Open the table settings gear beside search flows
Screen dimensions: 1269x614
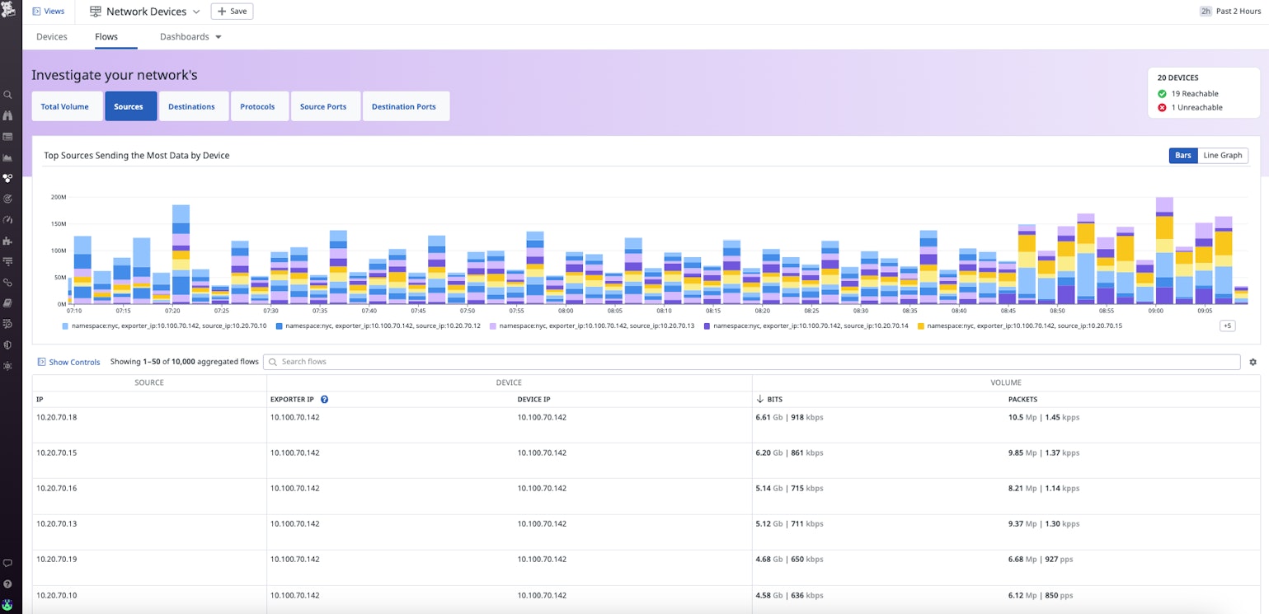click(1253, 362)
